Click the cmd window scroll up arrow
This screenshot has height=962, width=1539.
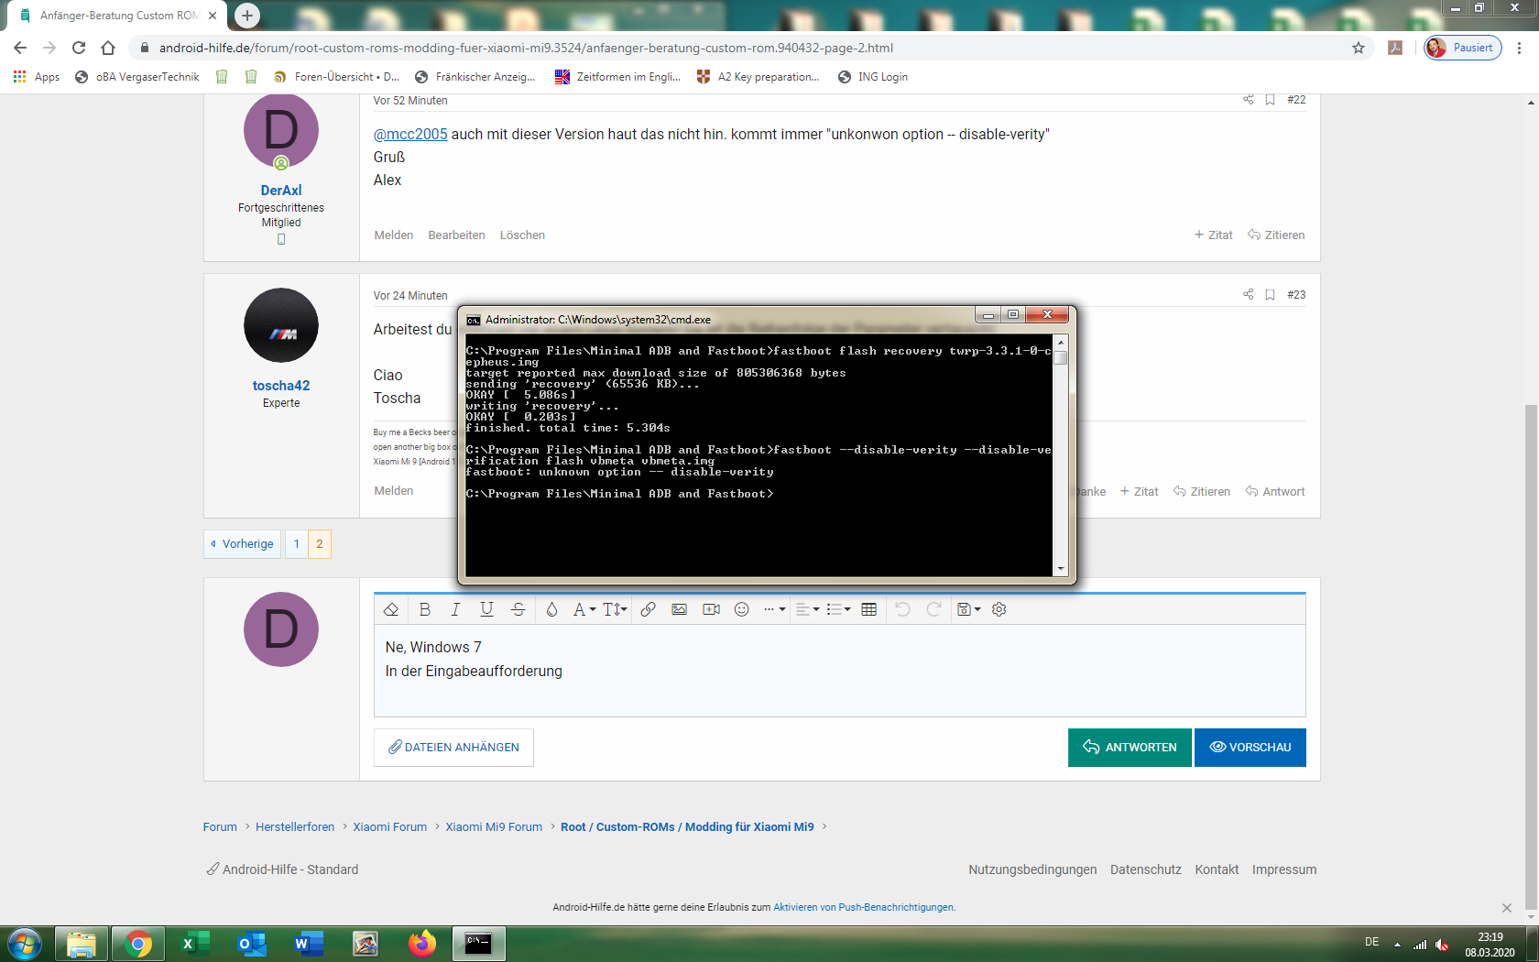coord(1061,343)
